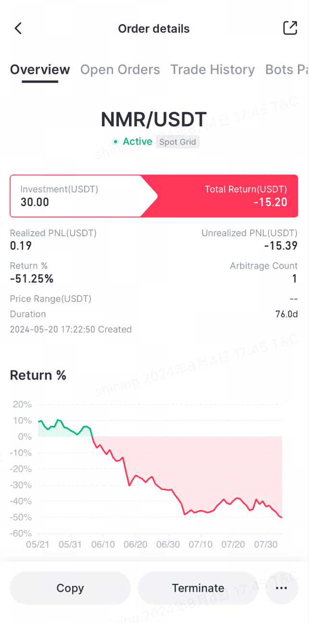Open the three-dots more options button
This screenshot has height=623, width=309.
pos(281,588)
